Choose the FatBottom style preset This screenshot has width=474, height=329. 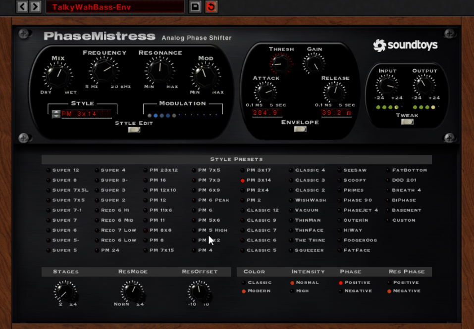pyautogui.click(x=407, y=170)
